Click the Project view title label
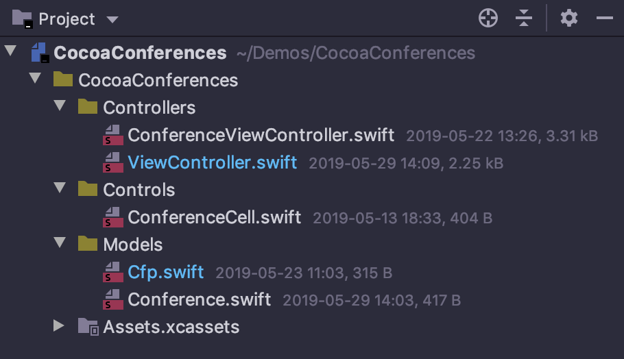This screenshot has height=359, width=624. (67, 19)
